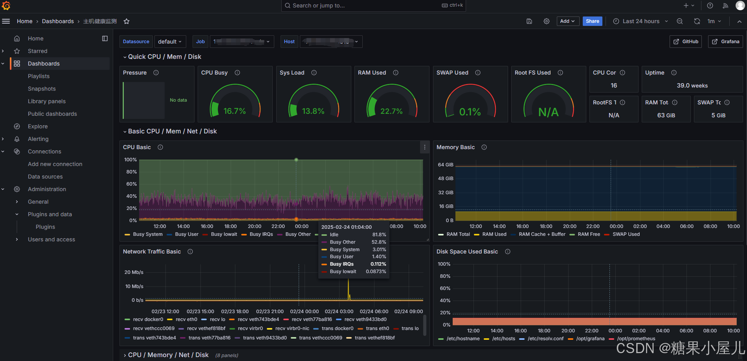
Task: Open the 1m auto-refresh interval dropdown
Action: (713, 21)
